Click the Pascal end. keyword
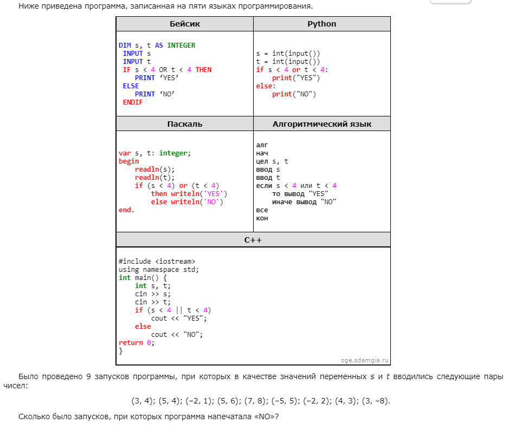Screen dimensions: 528x430 [126, 210]
